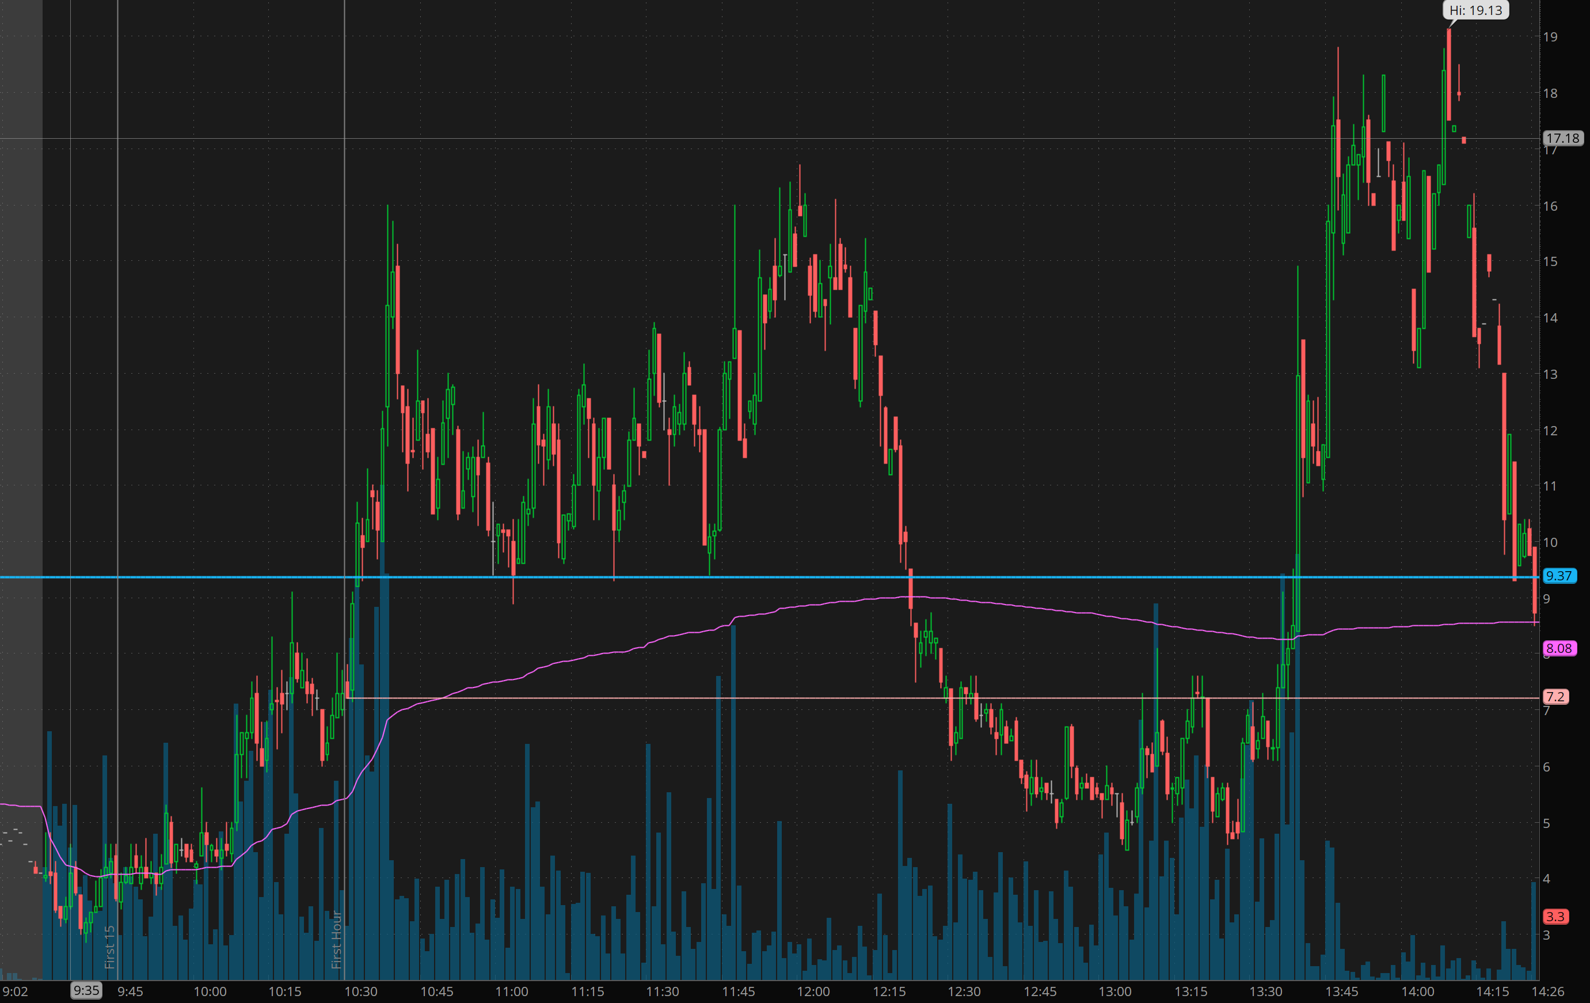Click the 14 label on price axis

coord(1550,318)
